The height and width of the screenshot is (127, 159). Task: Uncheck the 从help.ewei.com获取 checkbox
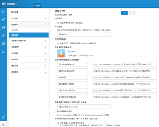(x=58, y=115)
